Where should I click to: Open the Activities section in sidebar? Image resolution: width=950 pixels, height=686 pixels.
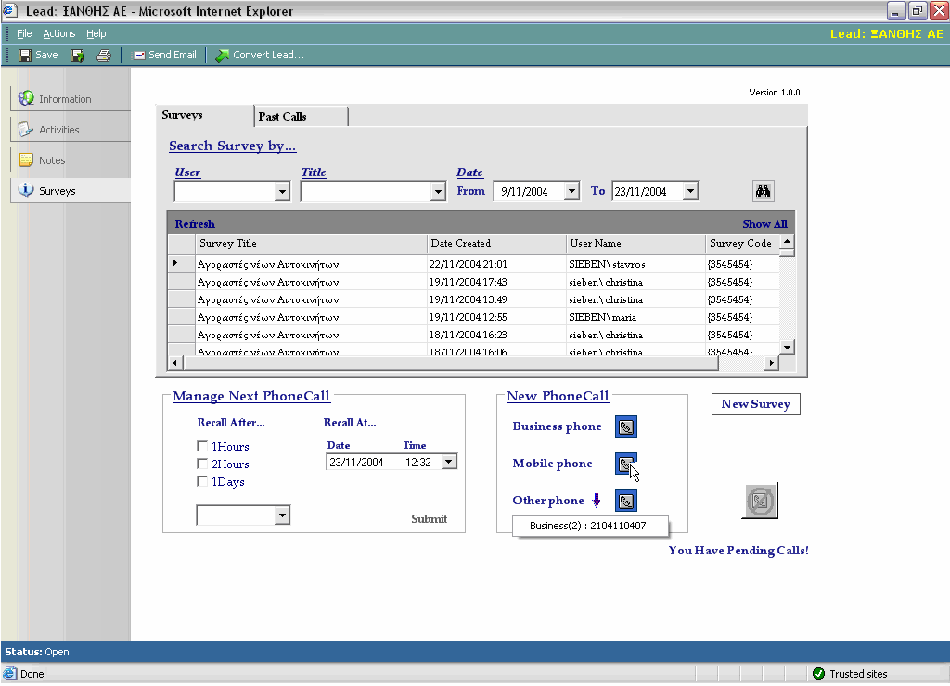point(71,130)
